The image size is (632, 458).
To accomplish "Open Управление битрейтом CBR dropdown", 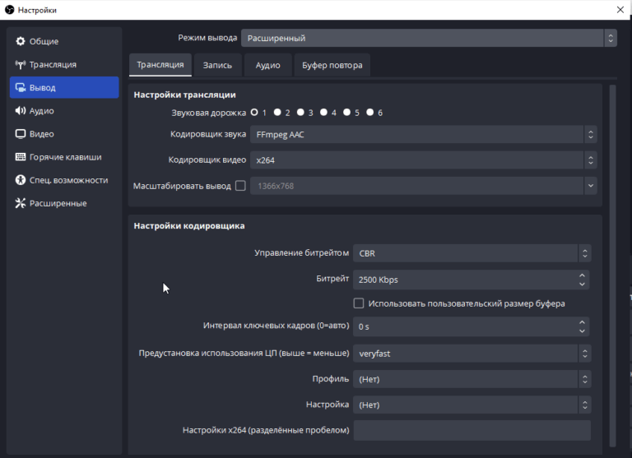I will [471, 253].
